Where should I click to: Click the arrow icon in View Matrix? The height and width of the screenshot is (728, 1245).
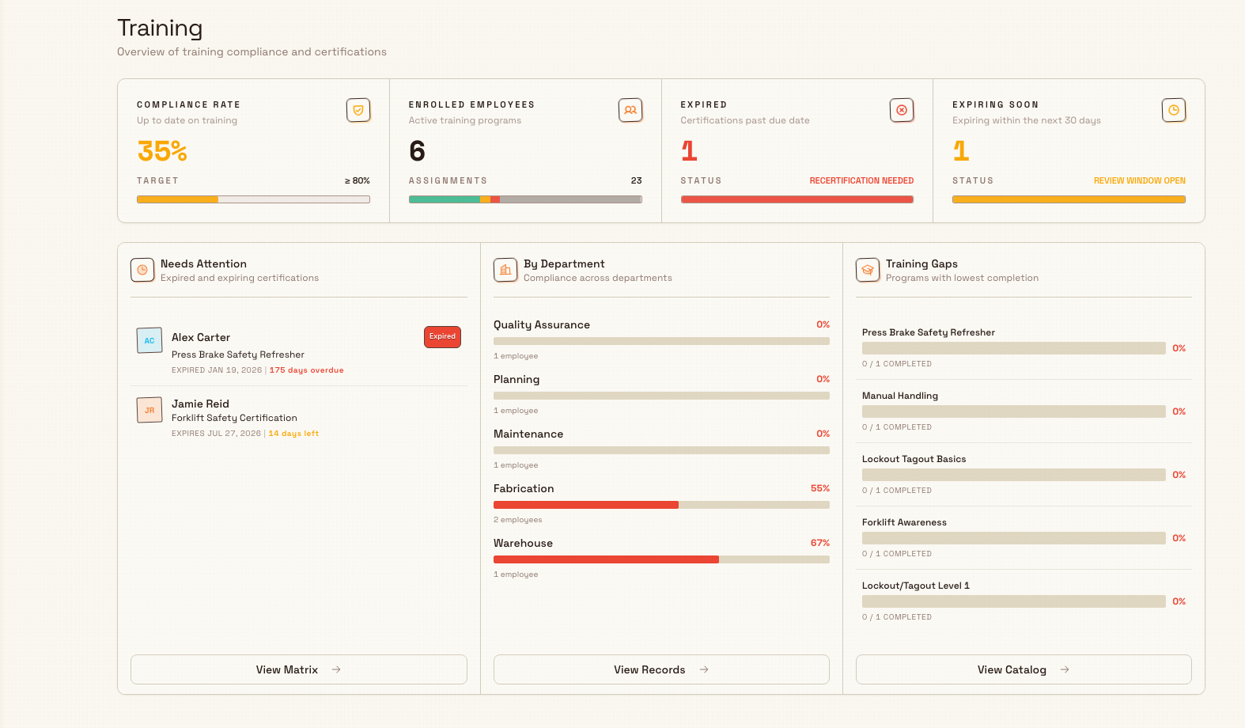[x=336, y=669]
